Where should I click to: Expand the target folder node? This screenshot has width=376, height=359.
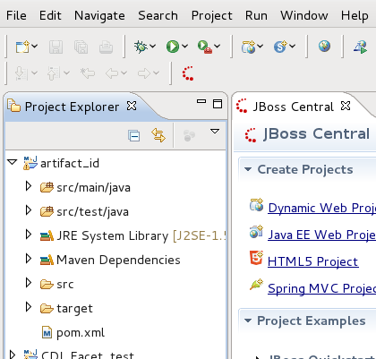pyautogui.click(x=29, y=307)
